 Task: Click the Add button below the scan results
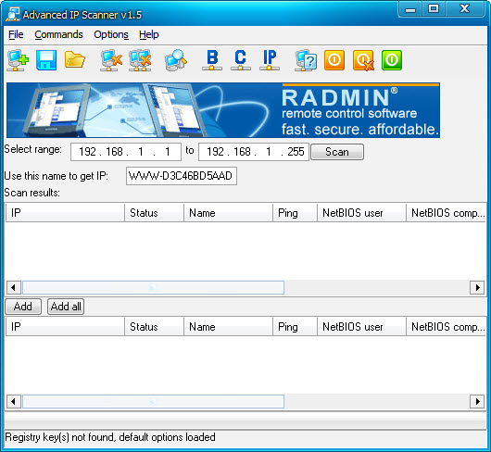(23, 307)
